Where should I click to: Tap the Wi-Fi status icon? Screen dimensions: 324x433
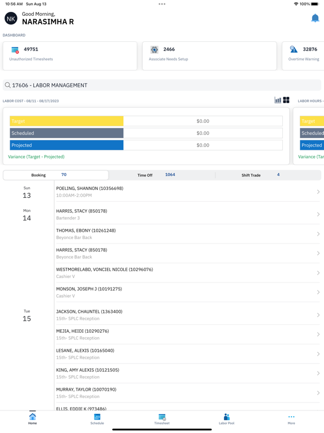[296, 4]
